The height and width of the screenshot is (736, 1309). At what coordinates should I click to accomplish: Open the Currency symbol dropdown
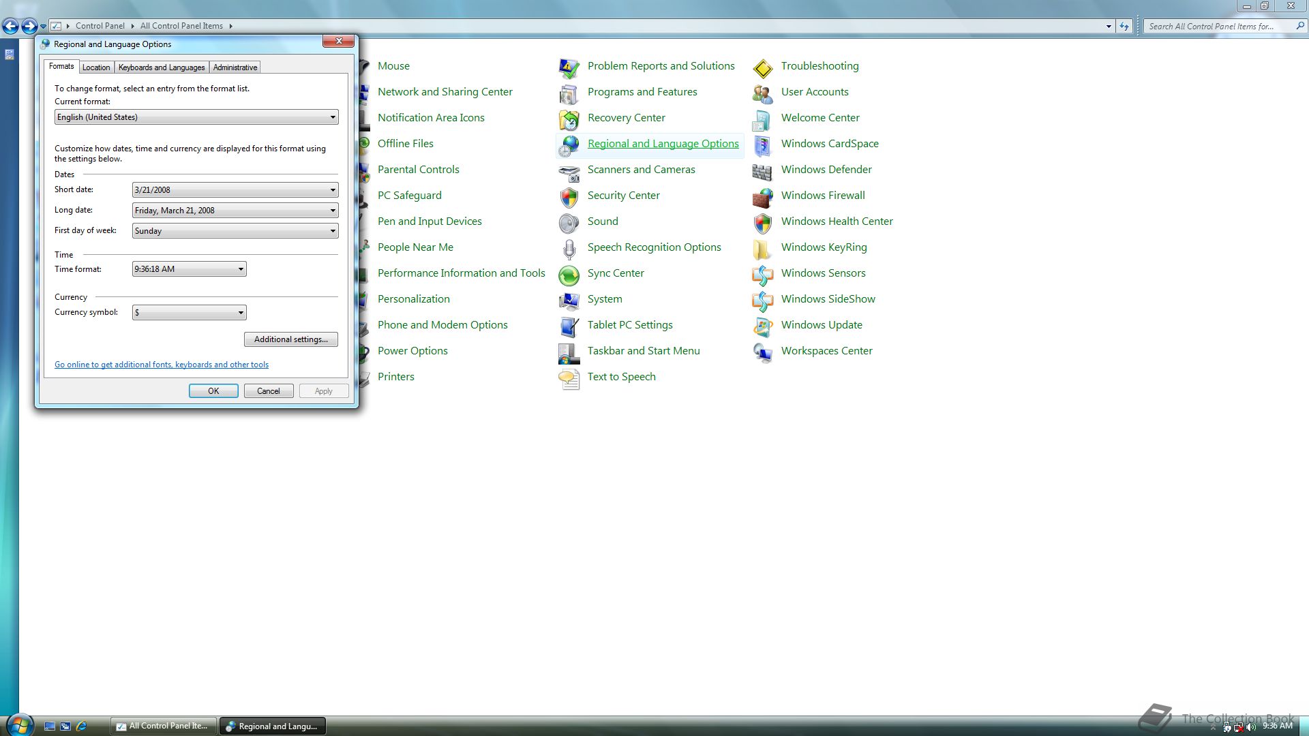(189, 312)
